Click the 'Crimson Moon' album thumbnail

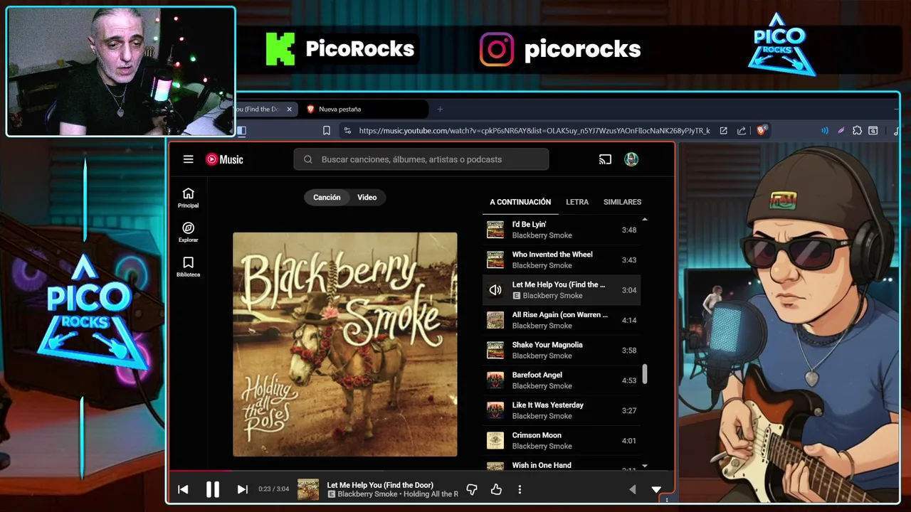(495, 440)
